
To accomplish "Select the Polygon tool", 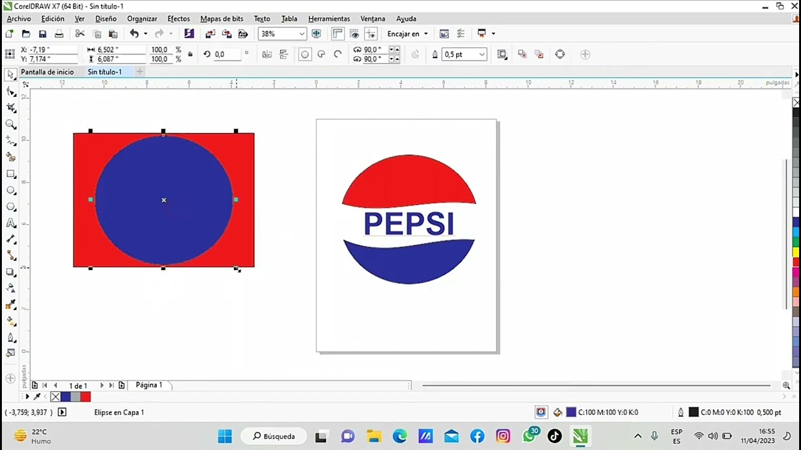I will click(11, 206).
